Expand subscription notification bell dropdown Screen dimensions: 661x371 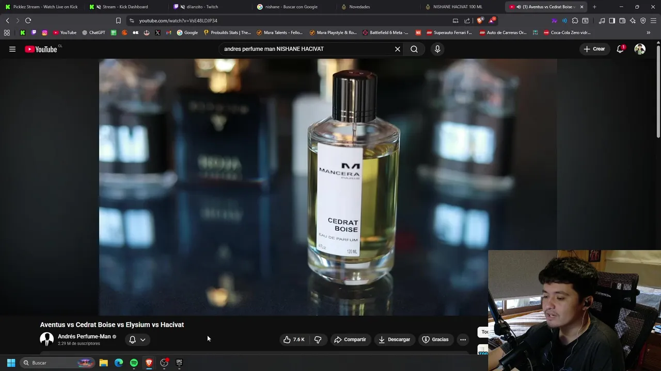pyautogui.click(x=137, y=340)
